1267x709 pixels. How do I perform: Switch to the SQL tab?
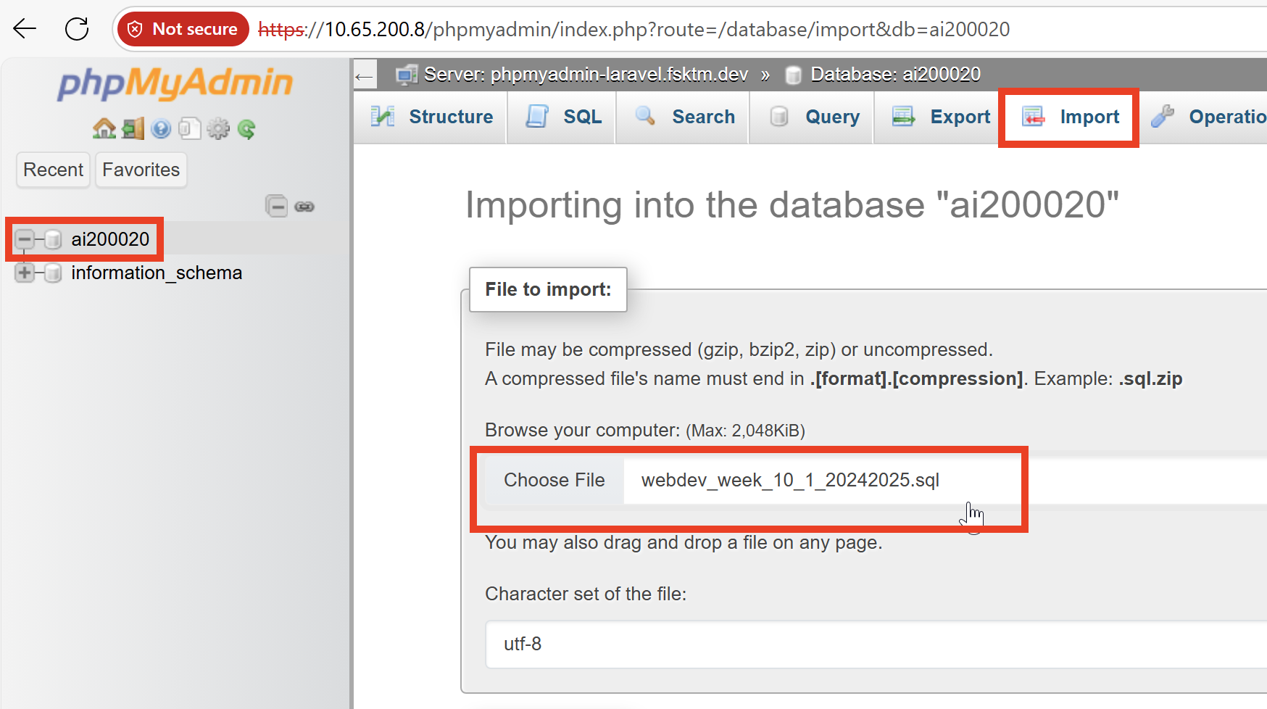pyautogui.click(x=562, y=117)
